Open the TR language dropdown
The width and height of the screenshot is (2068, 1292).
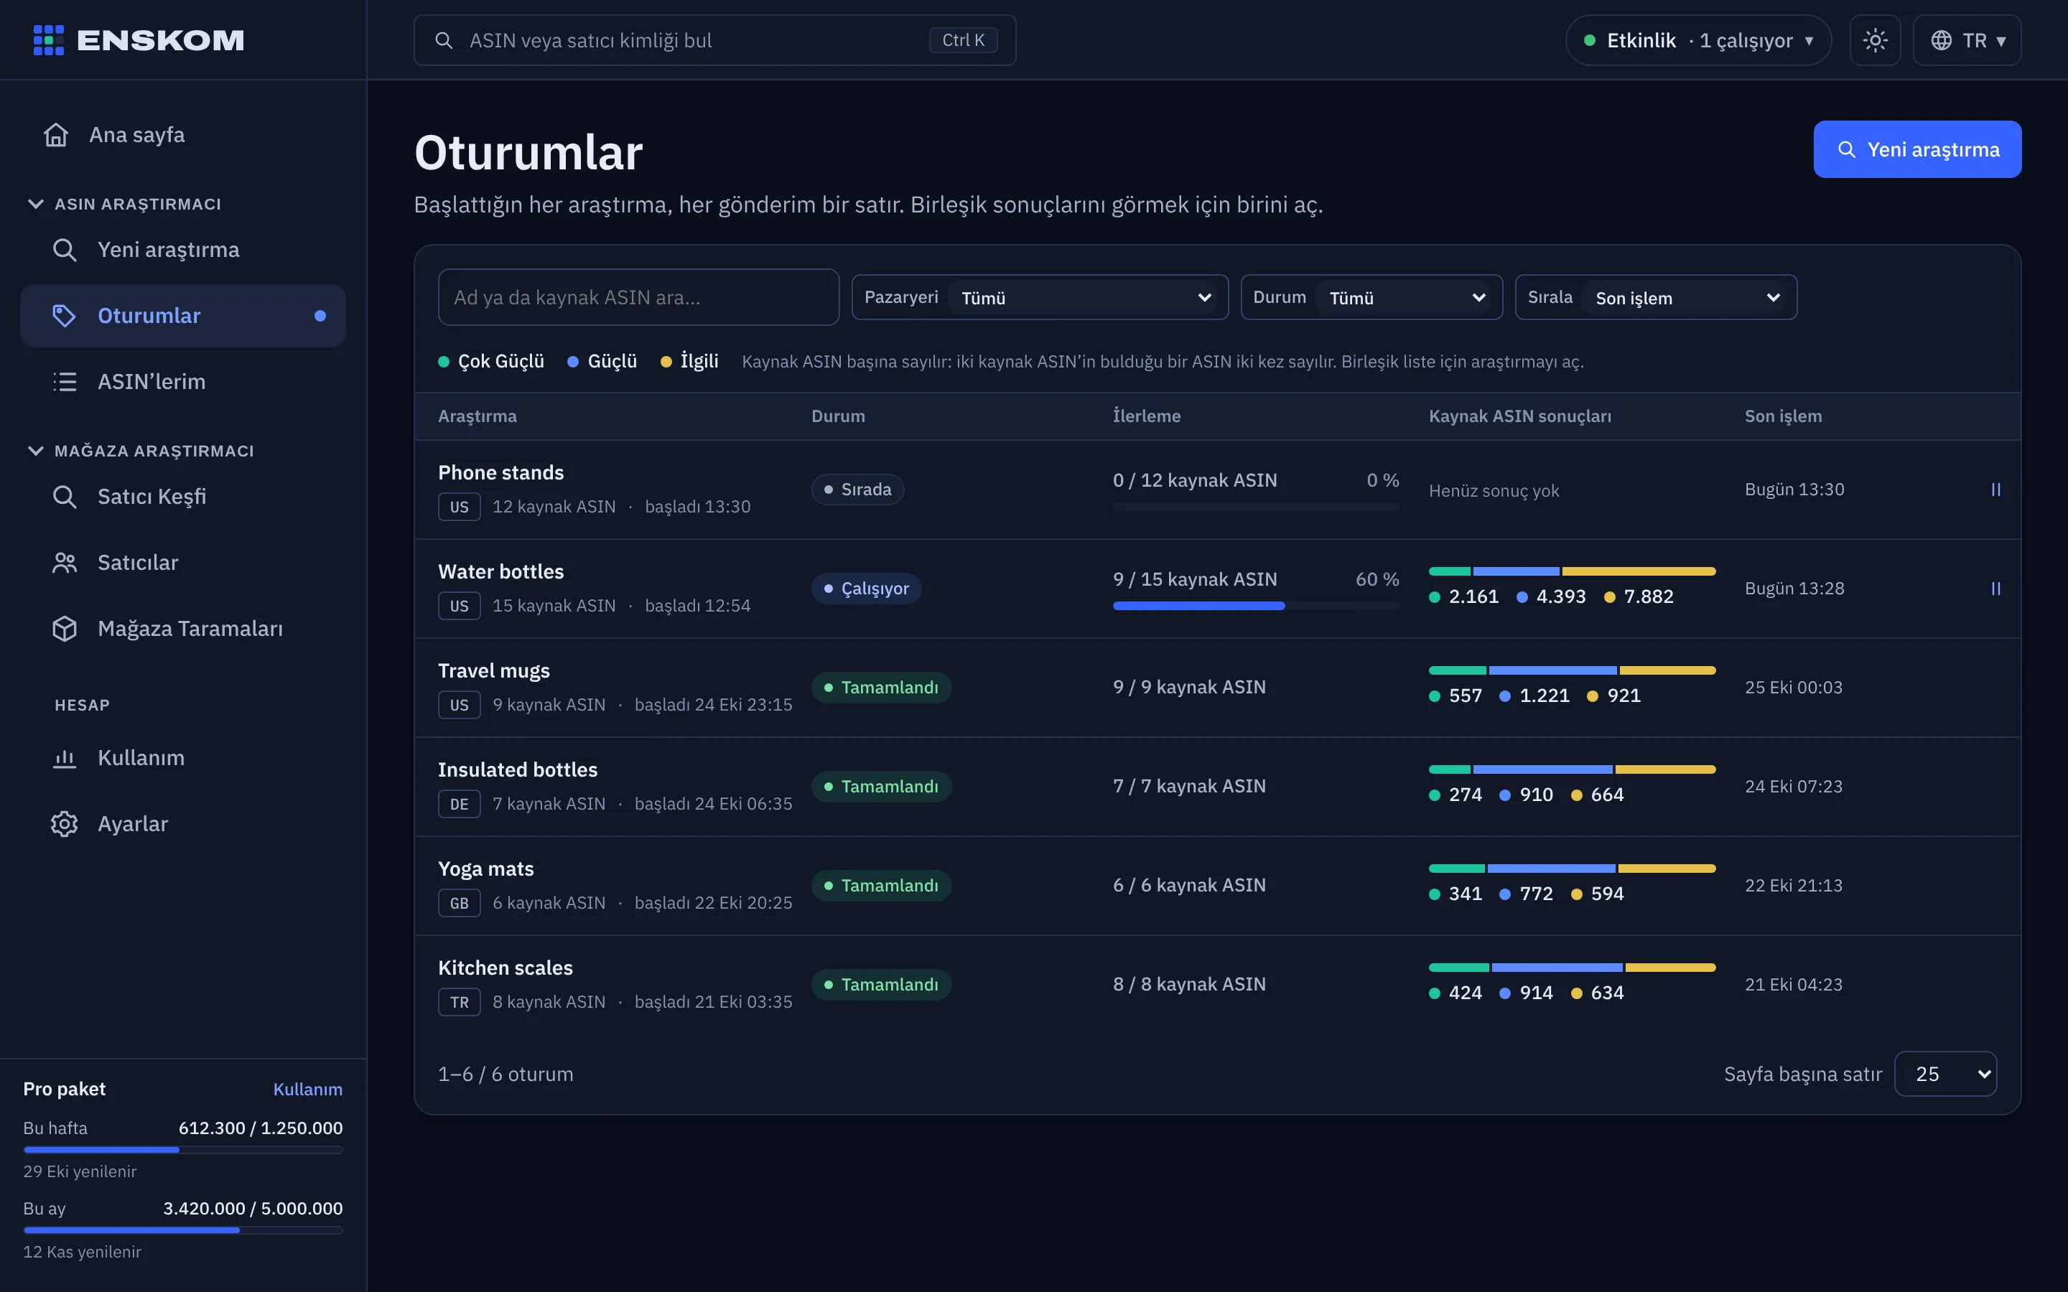click(1967, 40)
